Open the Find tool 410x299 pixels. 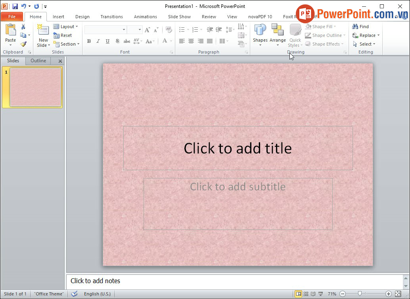[360, 27]
